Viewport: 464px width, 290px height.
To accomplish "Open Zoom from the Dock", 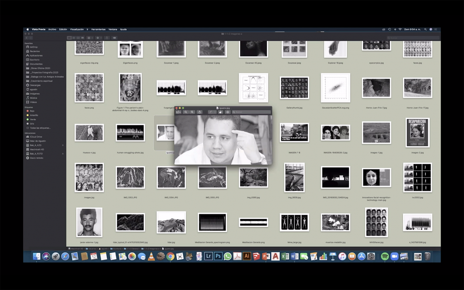I will (x=394, y=256).
